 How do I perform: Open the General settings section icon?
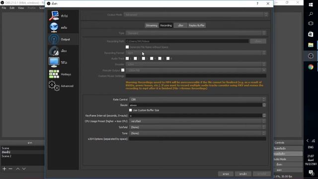click(54, 16)
